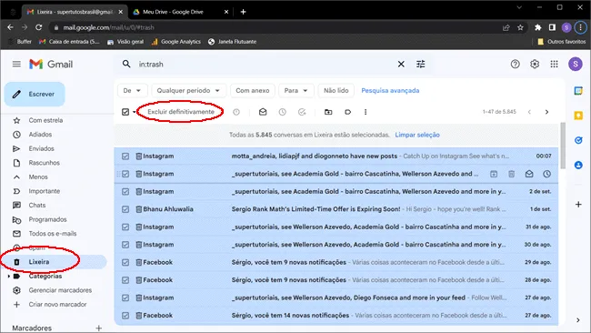Open the Google apps grid

[x=554, y=64]
